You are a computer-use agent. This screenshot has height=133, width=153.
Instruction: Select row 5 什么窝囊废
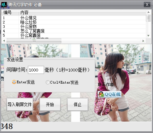[74, 35]
